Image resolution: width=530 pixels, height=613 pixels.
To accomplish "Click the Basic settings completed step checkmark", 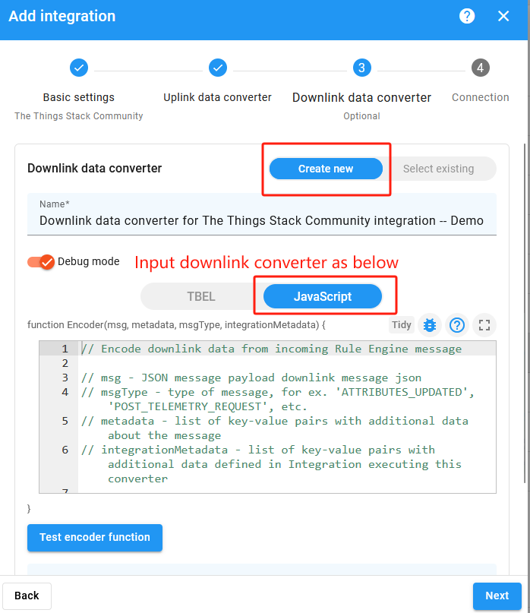I will [x=79, y=68].
